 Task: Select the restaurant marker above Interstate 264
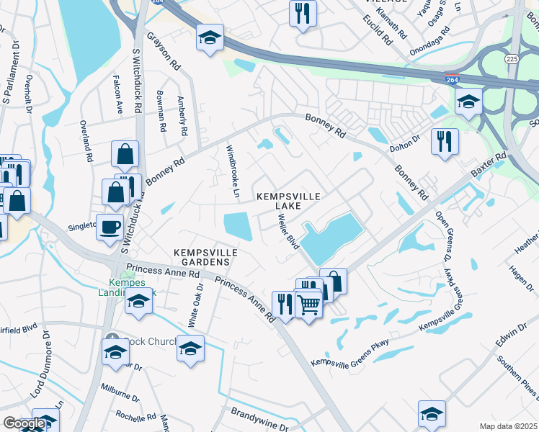[x=303, y=15]
